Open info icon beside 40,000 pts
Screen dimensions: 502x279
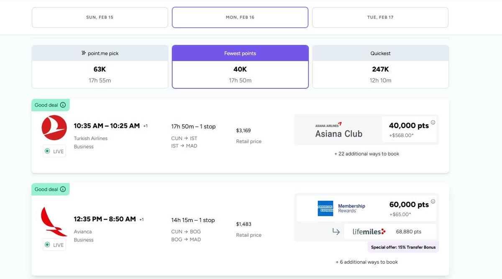coord(433,123)
